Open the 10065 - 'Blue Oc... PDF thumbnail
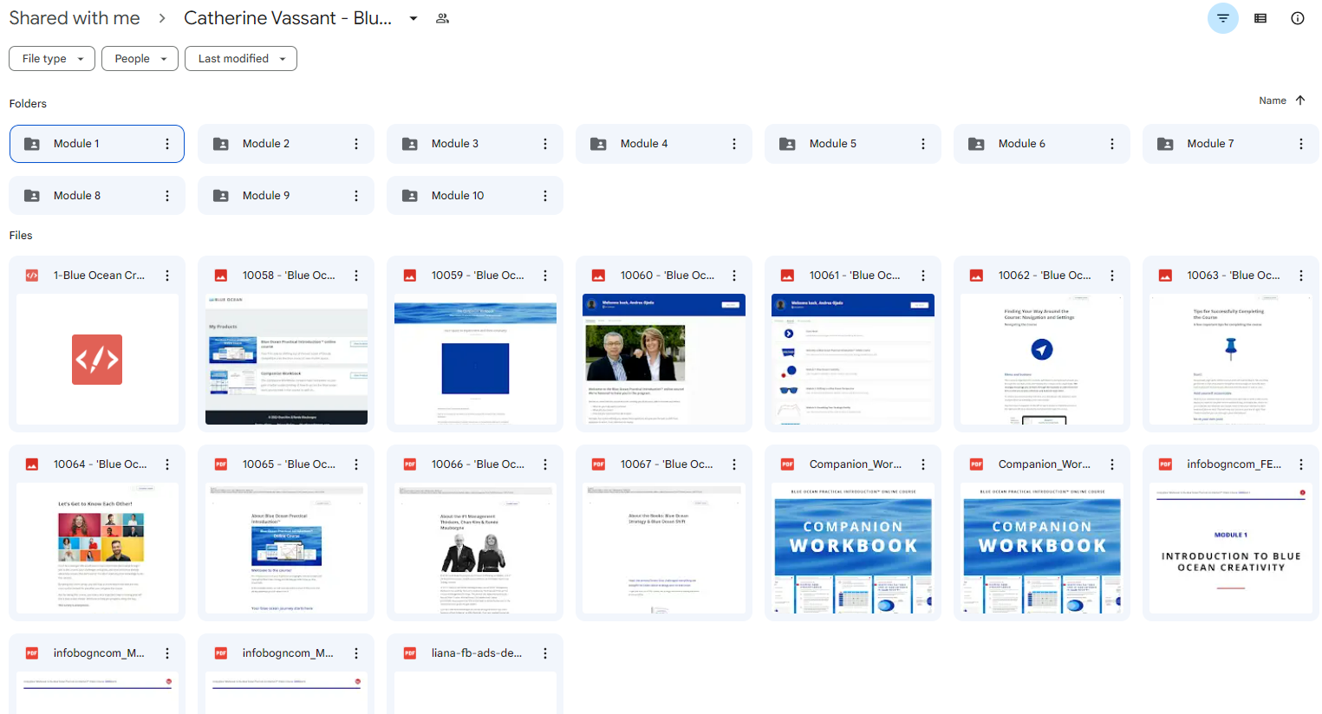 click(x=286, y=548)
